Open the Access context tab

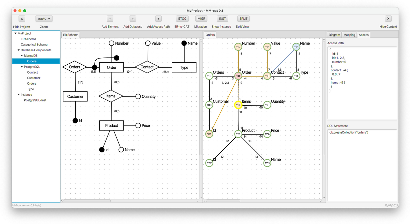(x=364, y=35)
